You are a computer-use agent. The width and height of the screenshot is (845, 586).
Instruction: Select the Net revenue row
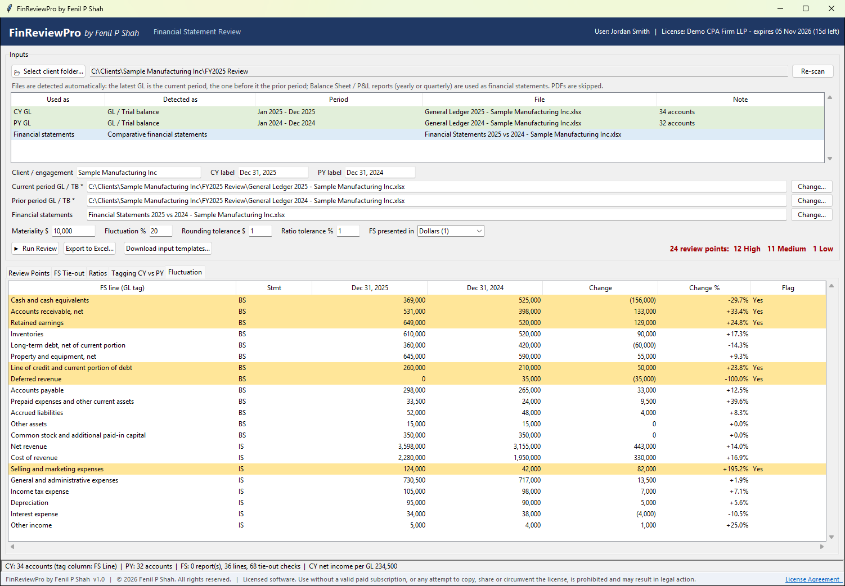click(417, 447)
